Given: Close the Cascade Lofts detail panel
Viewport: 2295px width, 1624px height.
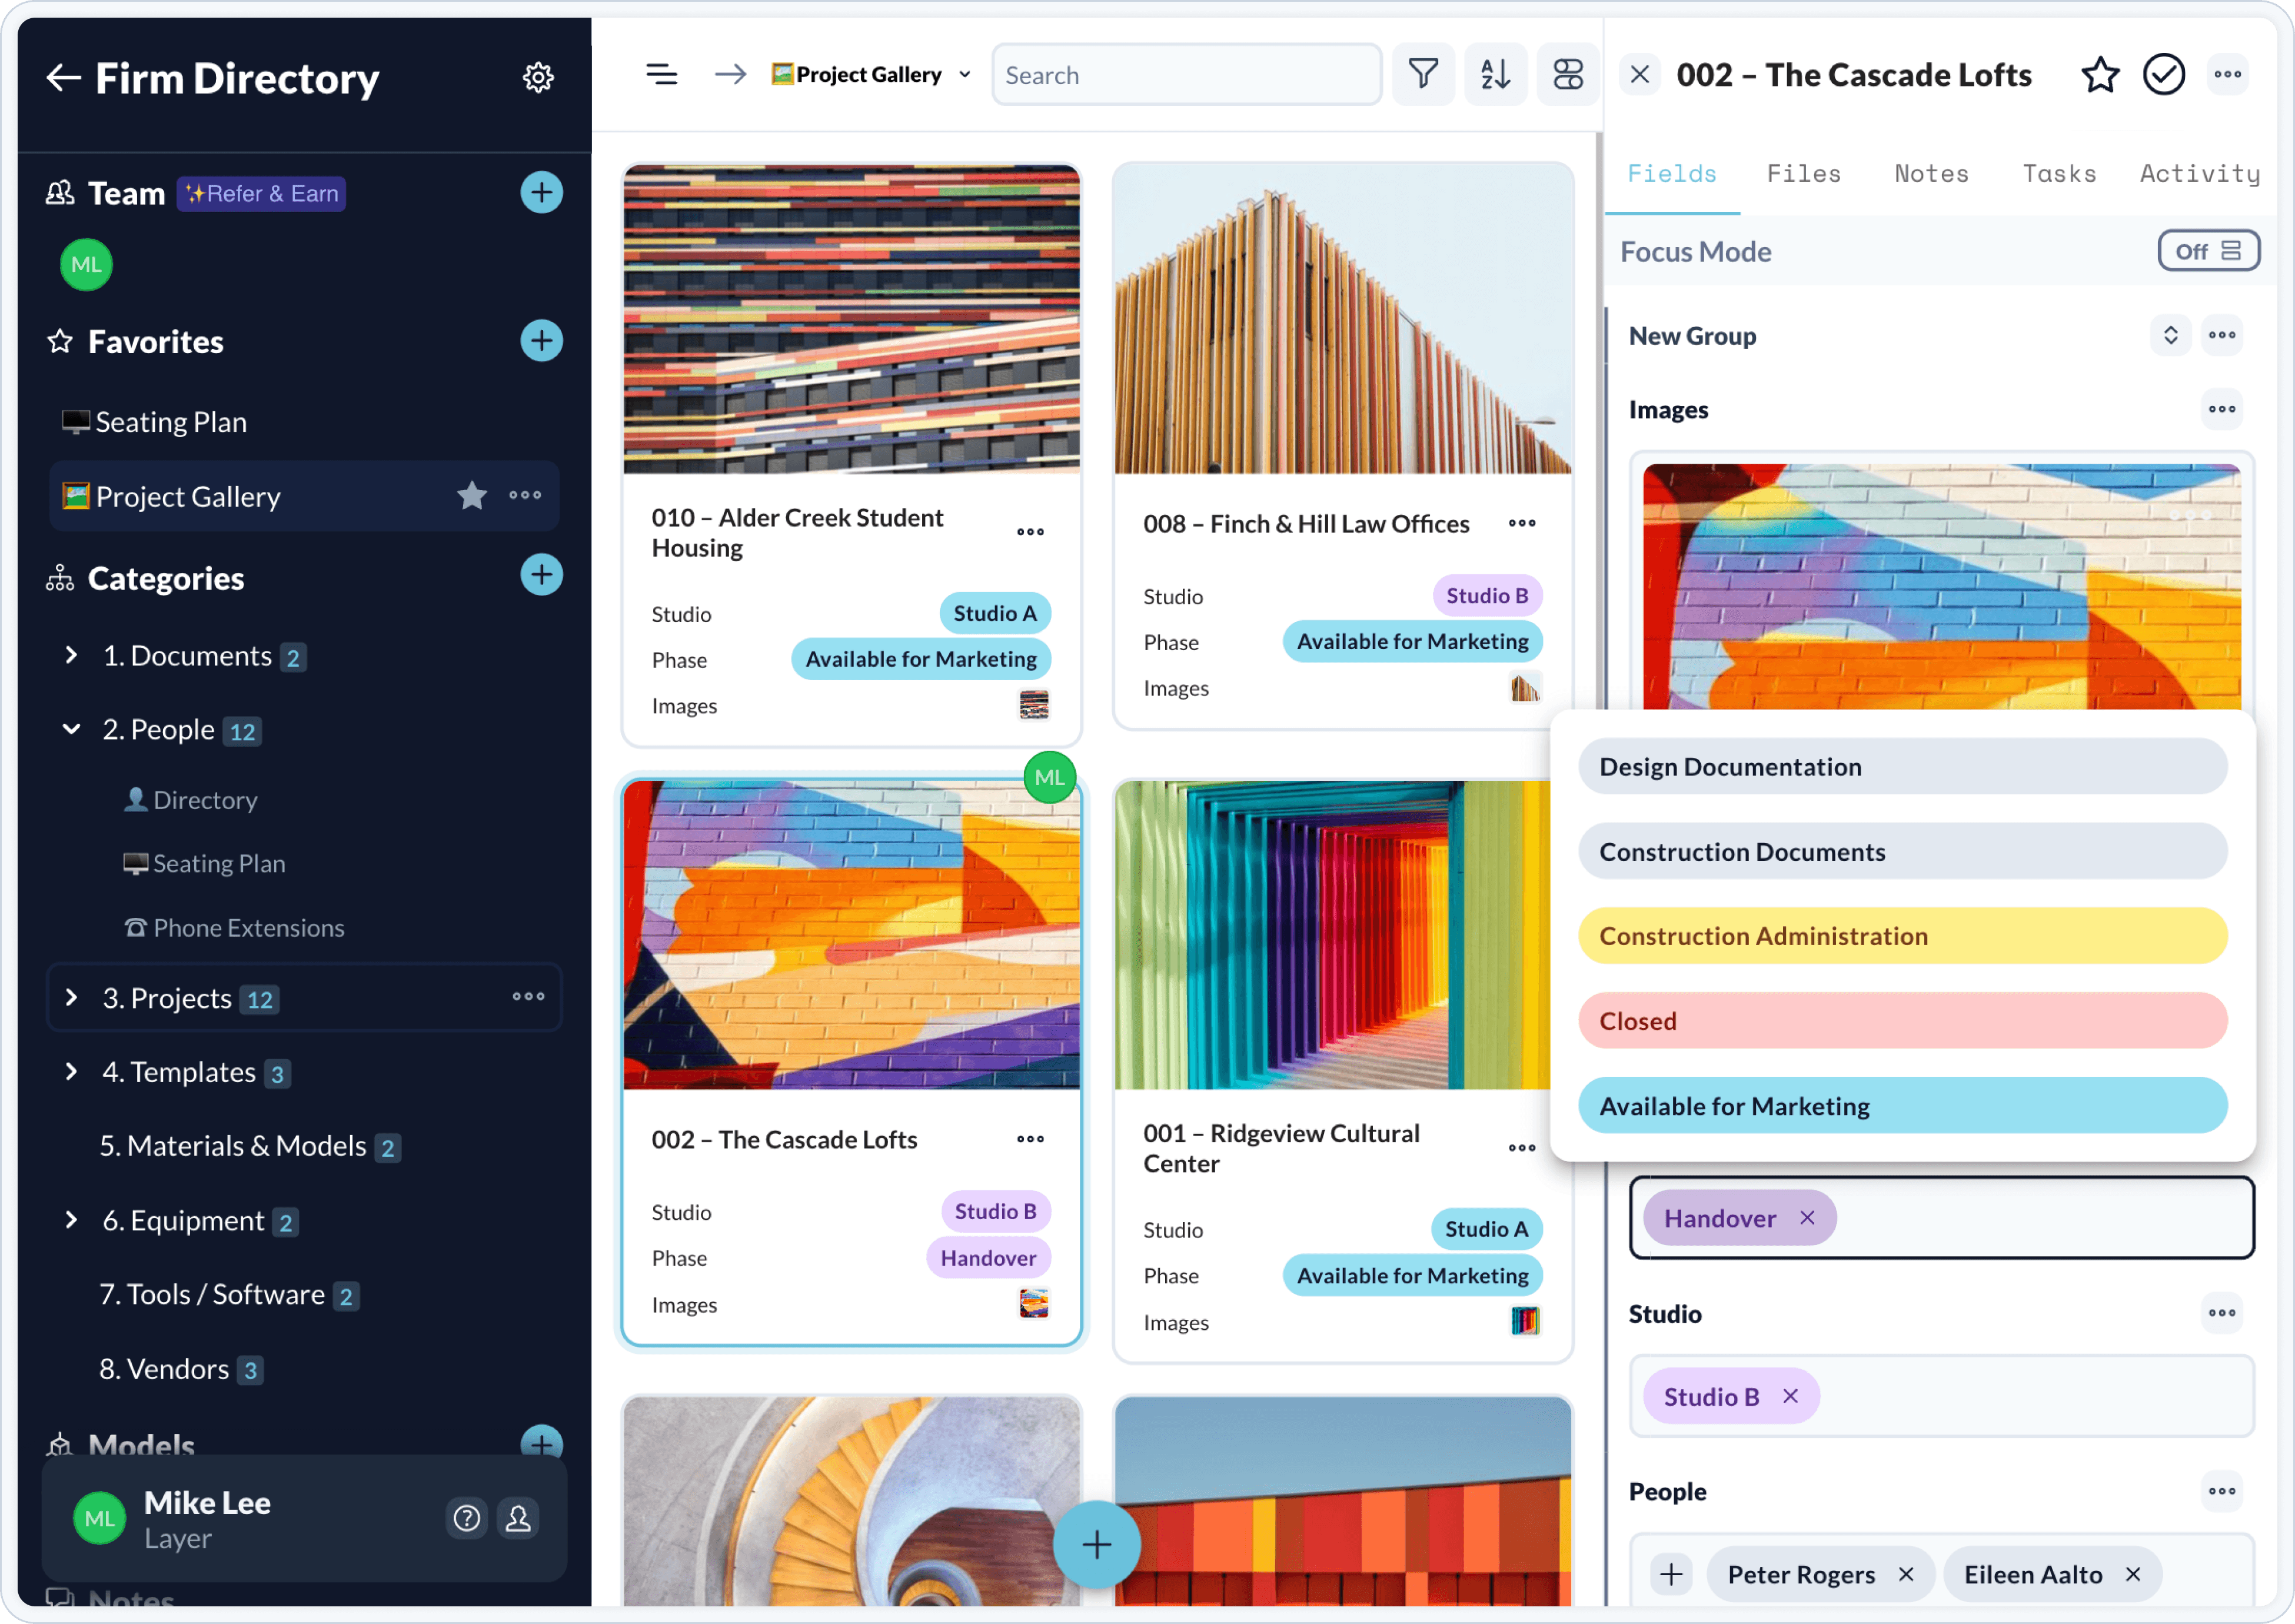Looking at the screenshot, I should click(1640, 74).
